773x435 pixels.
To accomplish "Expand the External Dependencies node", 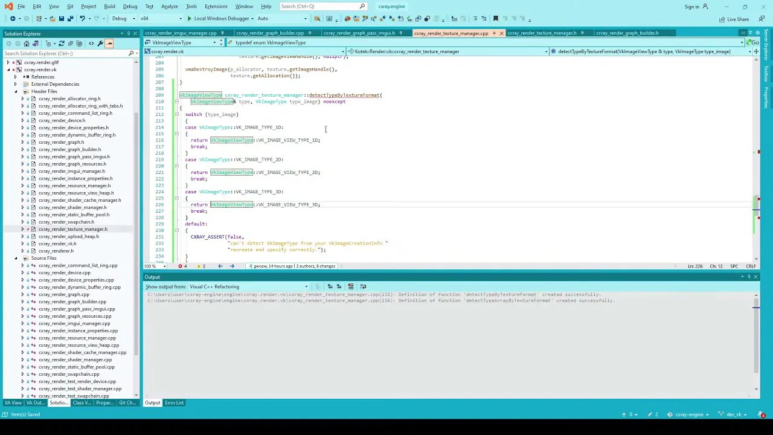I will click(16, 84).
